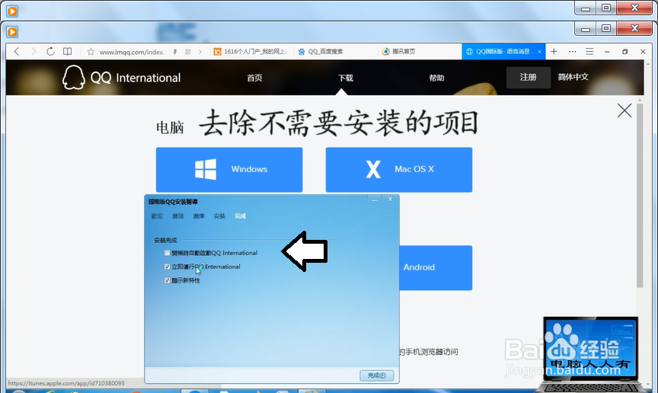Select the 安裝 step in installer

(219, 216)
